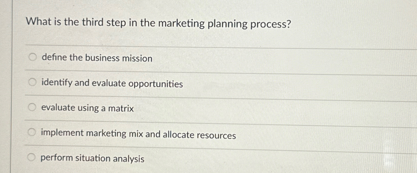Image resolution: width=417 pixels, height=173 pixels.
Task: Click the answer text 'identify and evaluate opportunities'
Action: click(112, 83)
